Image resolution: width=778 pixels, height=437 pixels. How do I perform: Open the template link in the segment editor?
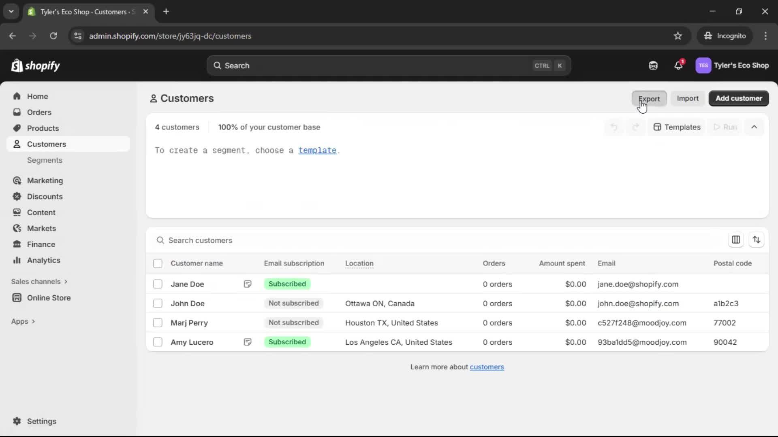[317, 150]
